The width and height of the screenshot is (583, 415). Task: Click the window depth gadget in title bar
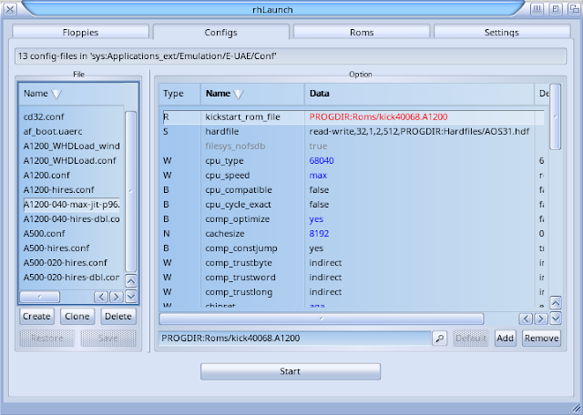click(x=574, y=9)
